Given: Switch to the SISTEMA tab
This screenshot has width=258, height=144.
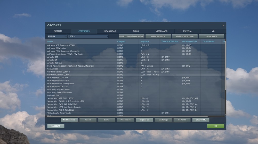Looking at the screenshot, I should (58, 31).
